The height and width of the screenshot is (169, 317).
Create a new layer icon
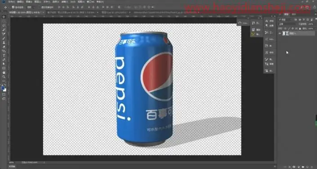[307, 167]
